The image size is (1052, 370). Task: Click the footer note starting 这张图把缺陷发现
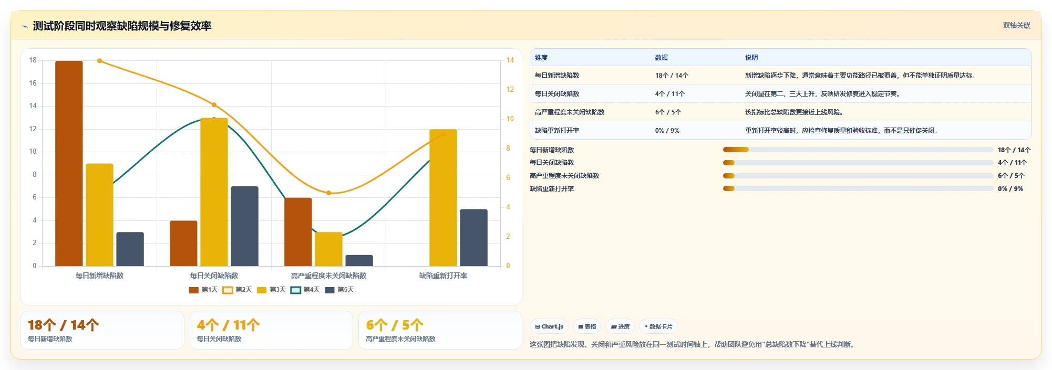click(x=693, y=345)
